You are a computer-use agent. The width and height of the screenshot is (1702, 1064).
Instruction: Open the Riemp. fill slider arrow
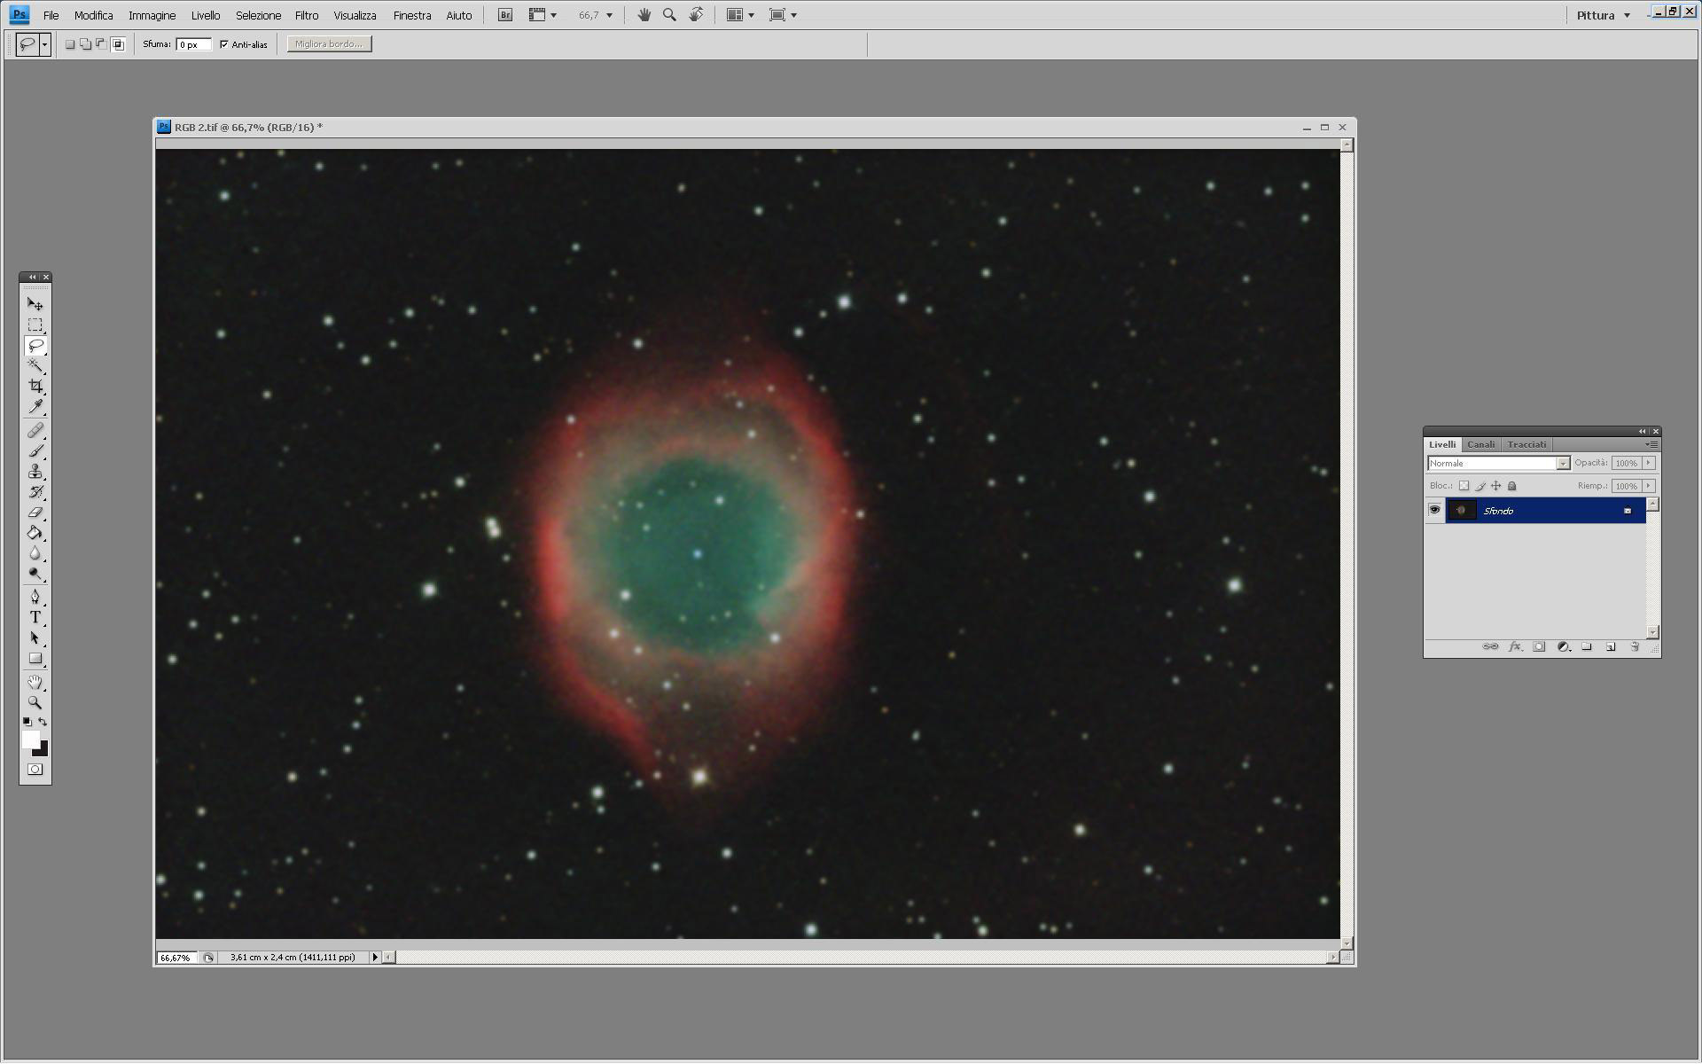coord(1649,486)
